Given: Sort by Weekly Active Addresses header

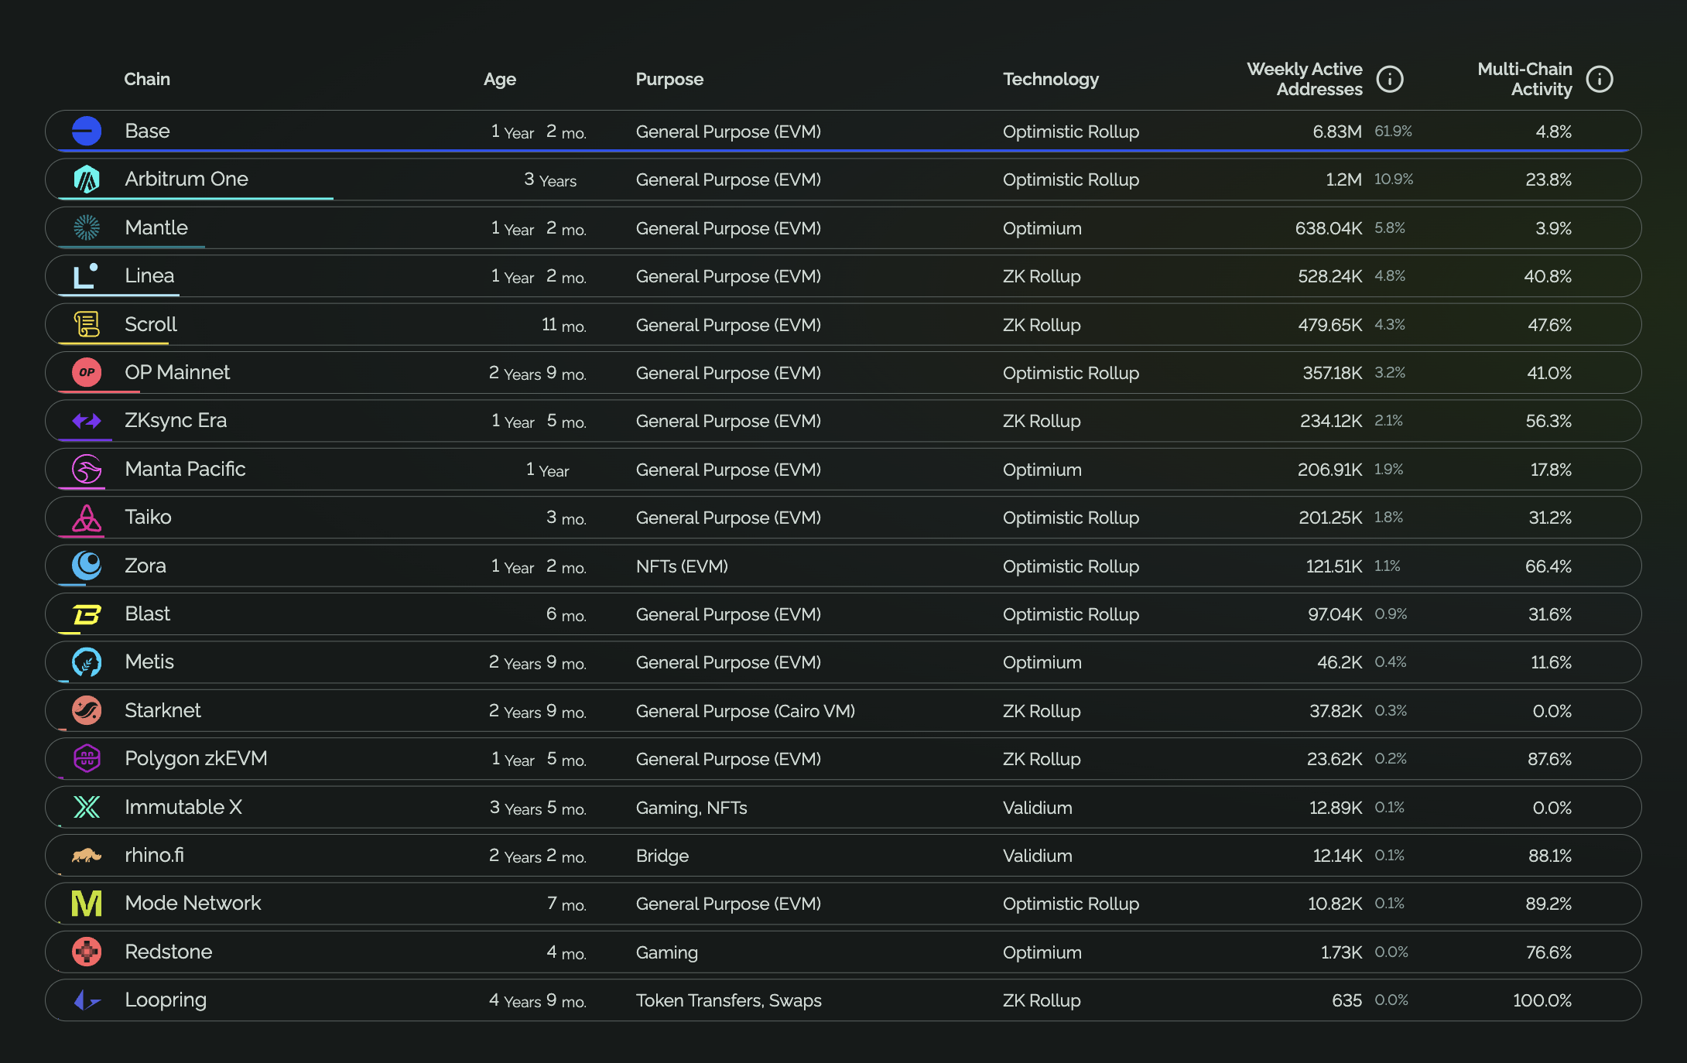Looking at the screenshot, I should tap(1305, 79).
